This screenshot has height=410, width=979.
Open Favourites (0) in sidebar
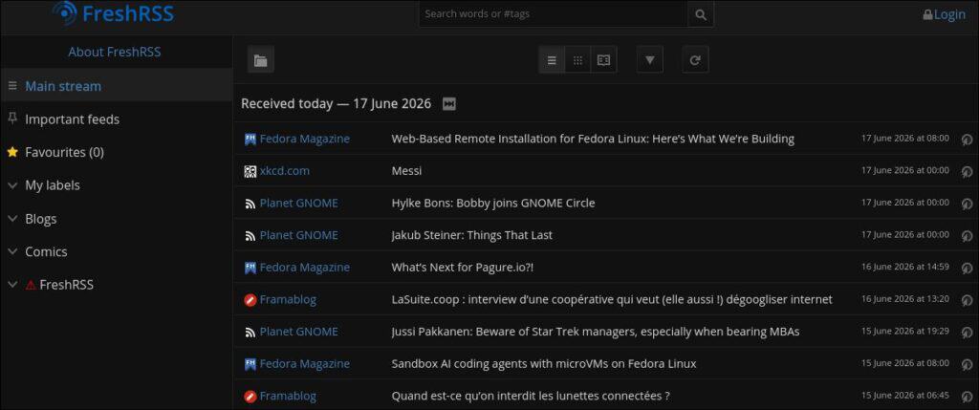(x=64, y=152)
